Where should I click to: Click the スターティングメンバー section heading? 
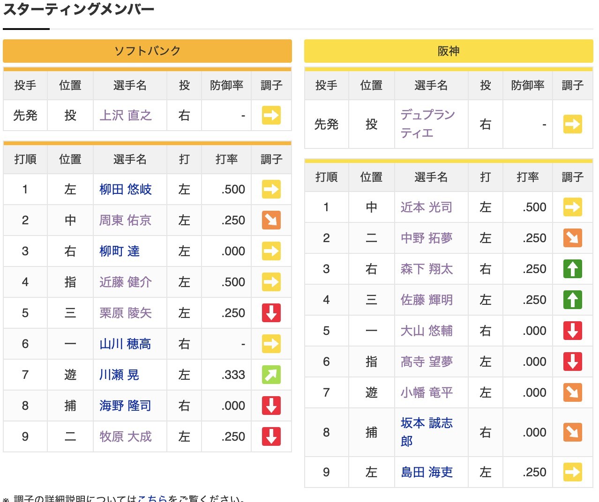pyautogui.click(x=79, y=9)
